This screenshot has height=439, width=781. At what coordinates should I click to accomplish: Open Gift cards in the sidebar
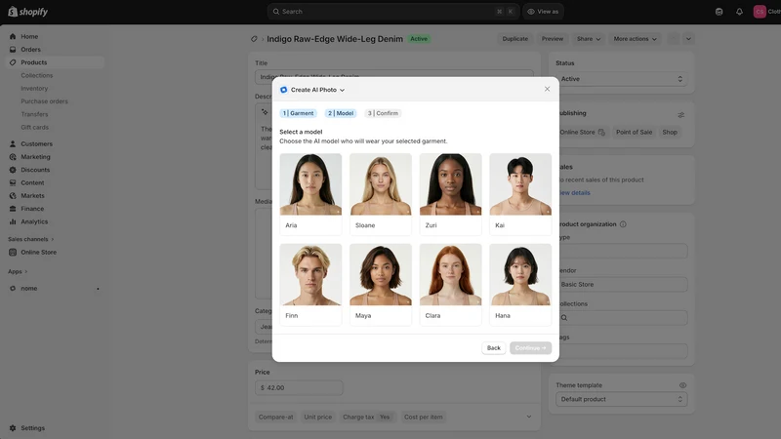[35, 128]
